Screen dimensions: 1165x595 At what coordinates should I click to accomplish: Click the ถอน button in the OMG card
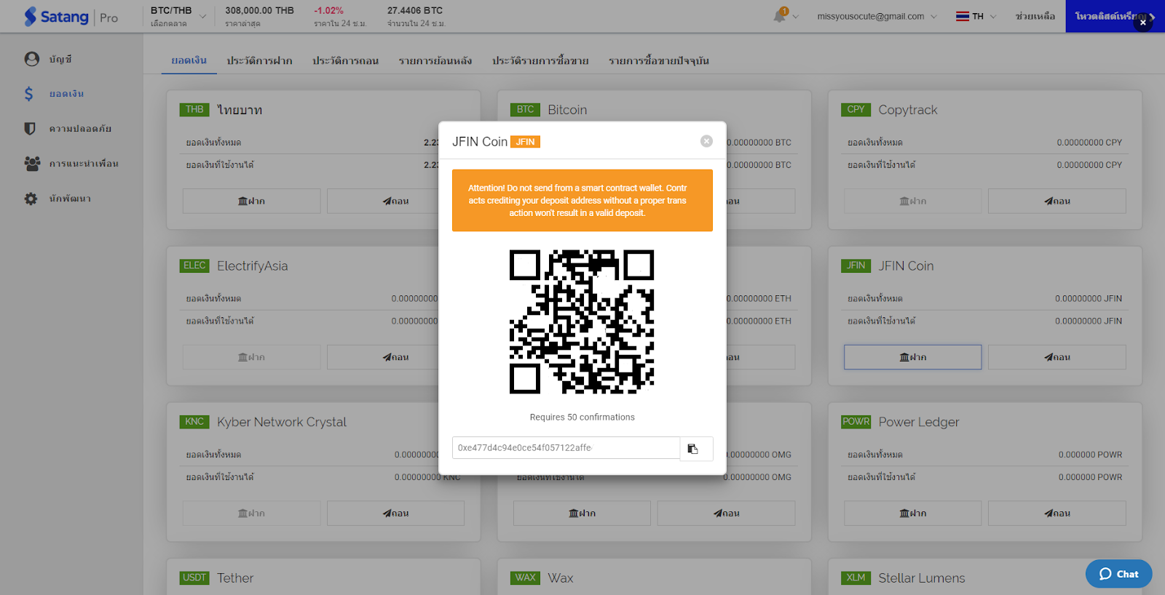[x=726, y=514]
